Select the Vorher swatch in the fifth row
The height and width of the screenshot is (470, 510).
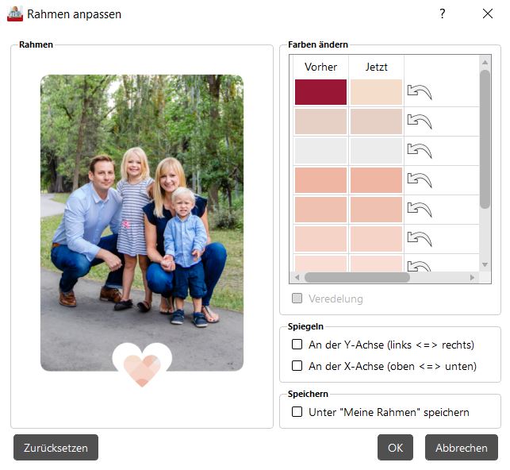[320, 210]
